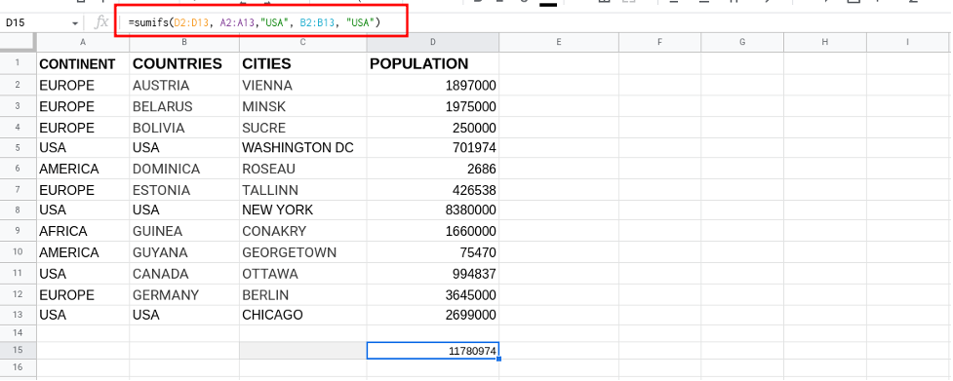Select the cell containing 426538

click(x=433, y=190)
